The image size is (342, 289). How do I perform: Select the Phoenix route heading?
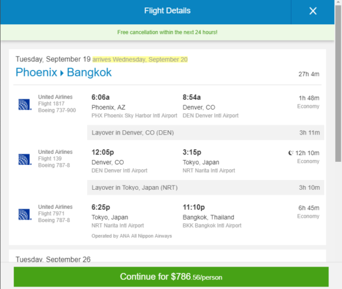click(x=36, y=73)
